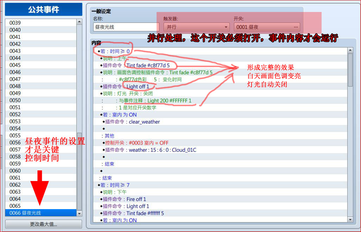Select common event row 0039

pyautogui.click(x=41, y=23)
